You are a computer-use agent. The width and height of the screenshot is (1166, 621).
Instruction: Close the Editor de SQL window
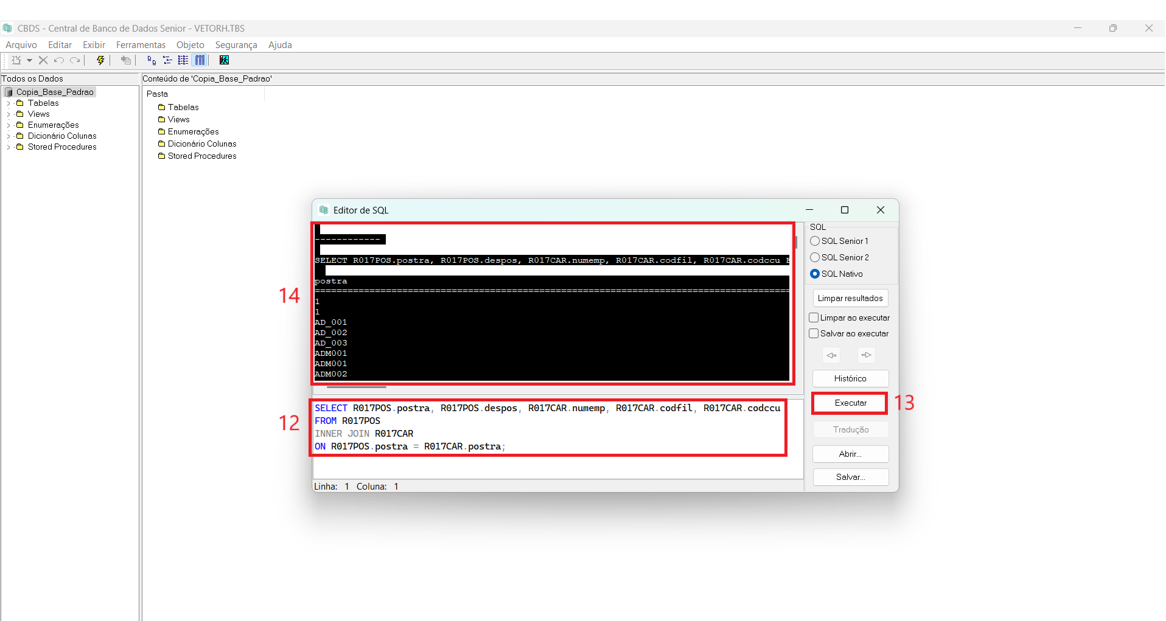click(x=881, y=210)
